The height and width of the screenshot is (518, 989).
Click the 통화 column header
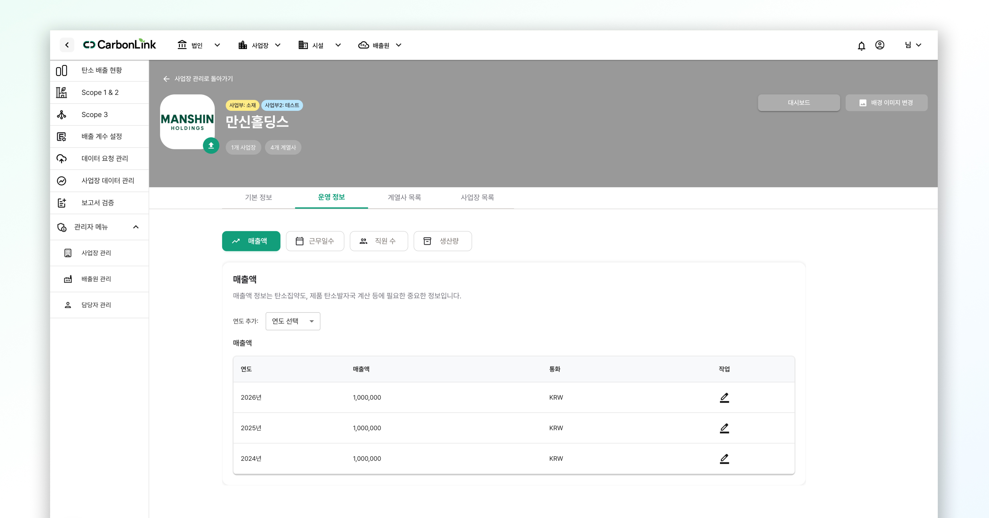555,369
